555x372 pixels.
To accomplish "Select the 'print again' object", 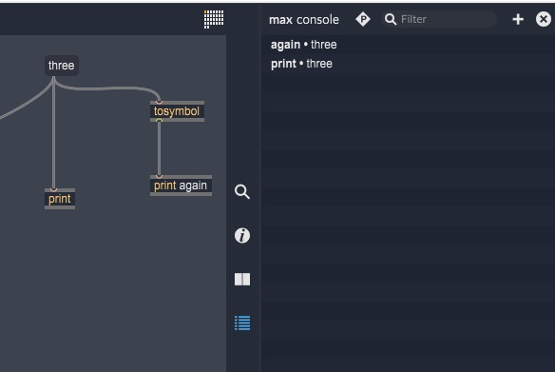I will (x=181, y=186).
